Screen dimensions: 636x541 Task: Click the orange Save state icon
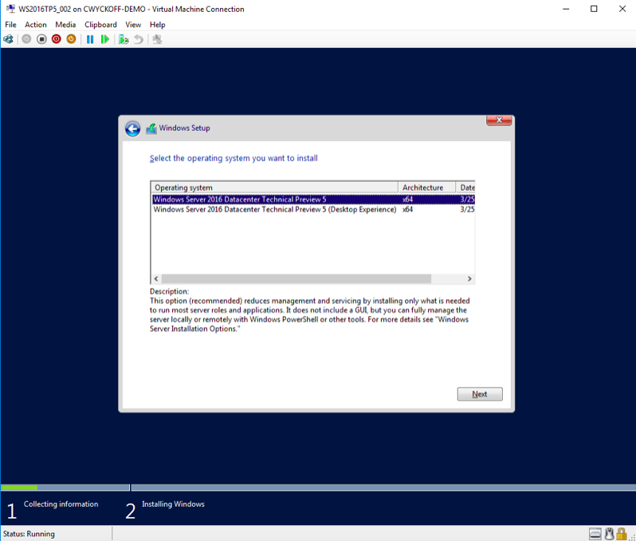[71, 39]
